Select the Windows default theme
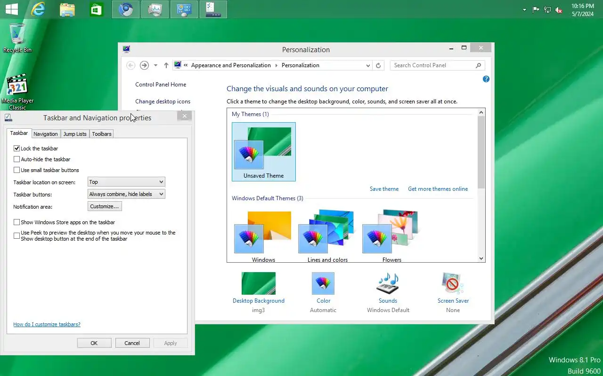The image size is (603, 376). (263, 236)
